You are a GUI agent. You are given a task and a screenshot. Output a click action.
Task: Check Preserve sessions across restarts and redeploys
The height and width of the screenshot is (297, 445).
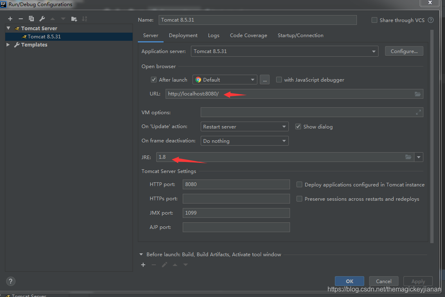pyautogui.click(x=299, y=199)
